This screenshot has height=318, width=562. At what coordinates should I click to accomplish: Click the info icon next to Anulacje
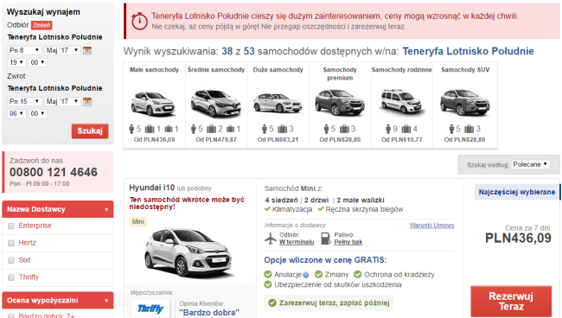point(306,275)
